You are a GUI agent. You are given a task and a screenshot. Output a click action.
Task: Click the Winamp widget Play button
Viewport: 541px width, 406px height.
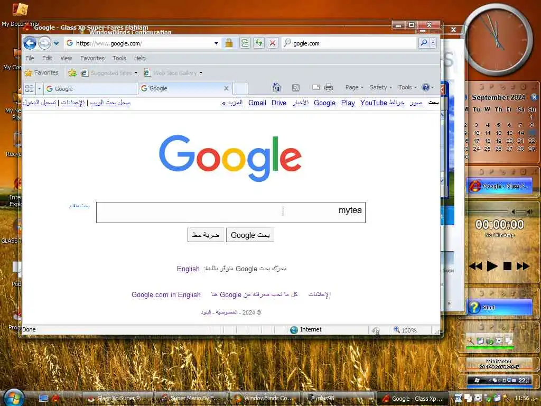tap(492, 266)
